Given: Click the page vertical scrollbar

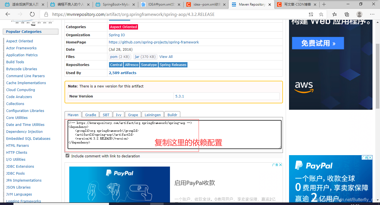Looking at the screenshot, I should [377, 76].
